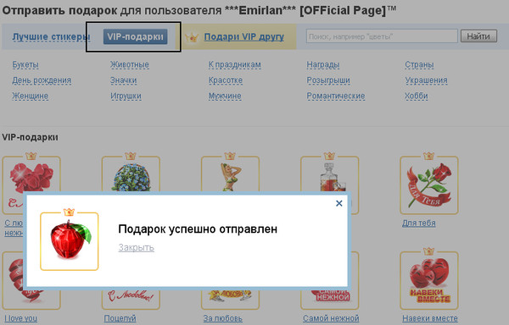Click the I love you gift label

tap(20, 318)
